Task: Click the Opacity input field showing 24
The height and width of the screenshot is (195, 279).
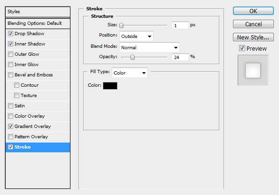Action: (180, 57)
